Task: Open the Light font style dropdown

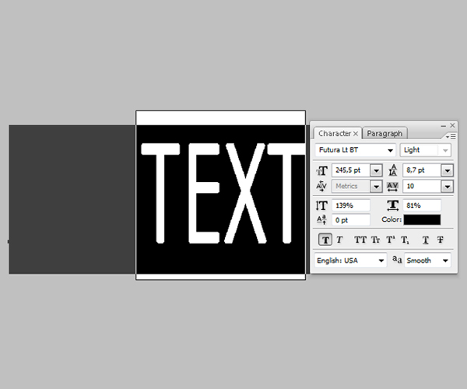Action: coord(425,150)
